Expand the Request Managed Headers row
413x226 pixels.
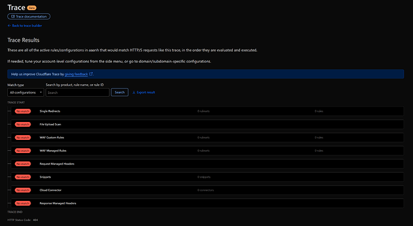207,164
